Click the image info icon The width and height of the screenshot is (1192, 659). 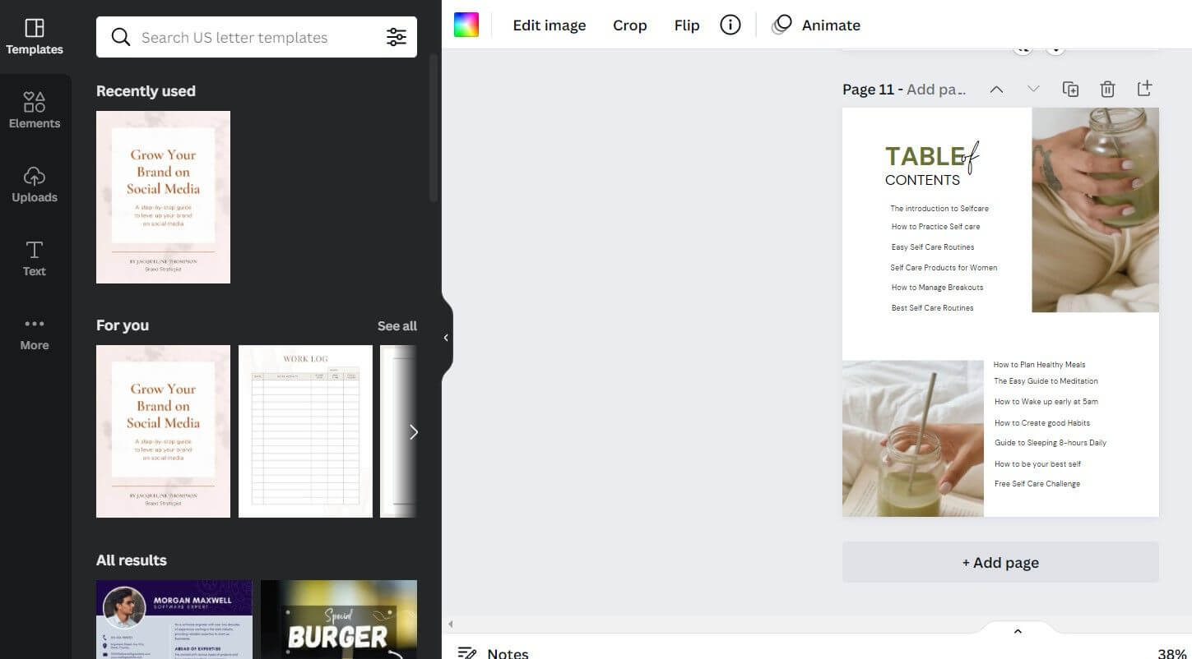(730, 25)
